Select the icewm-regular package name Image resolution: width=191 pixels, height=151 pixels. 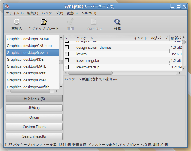88,60
